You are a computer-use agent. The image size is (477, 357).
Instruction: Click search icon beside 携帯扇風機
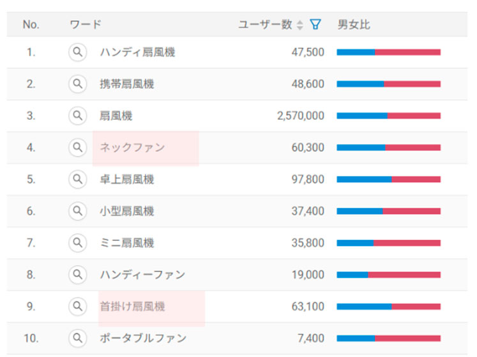77,84
